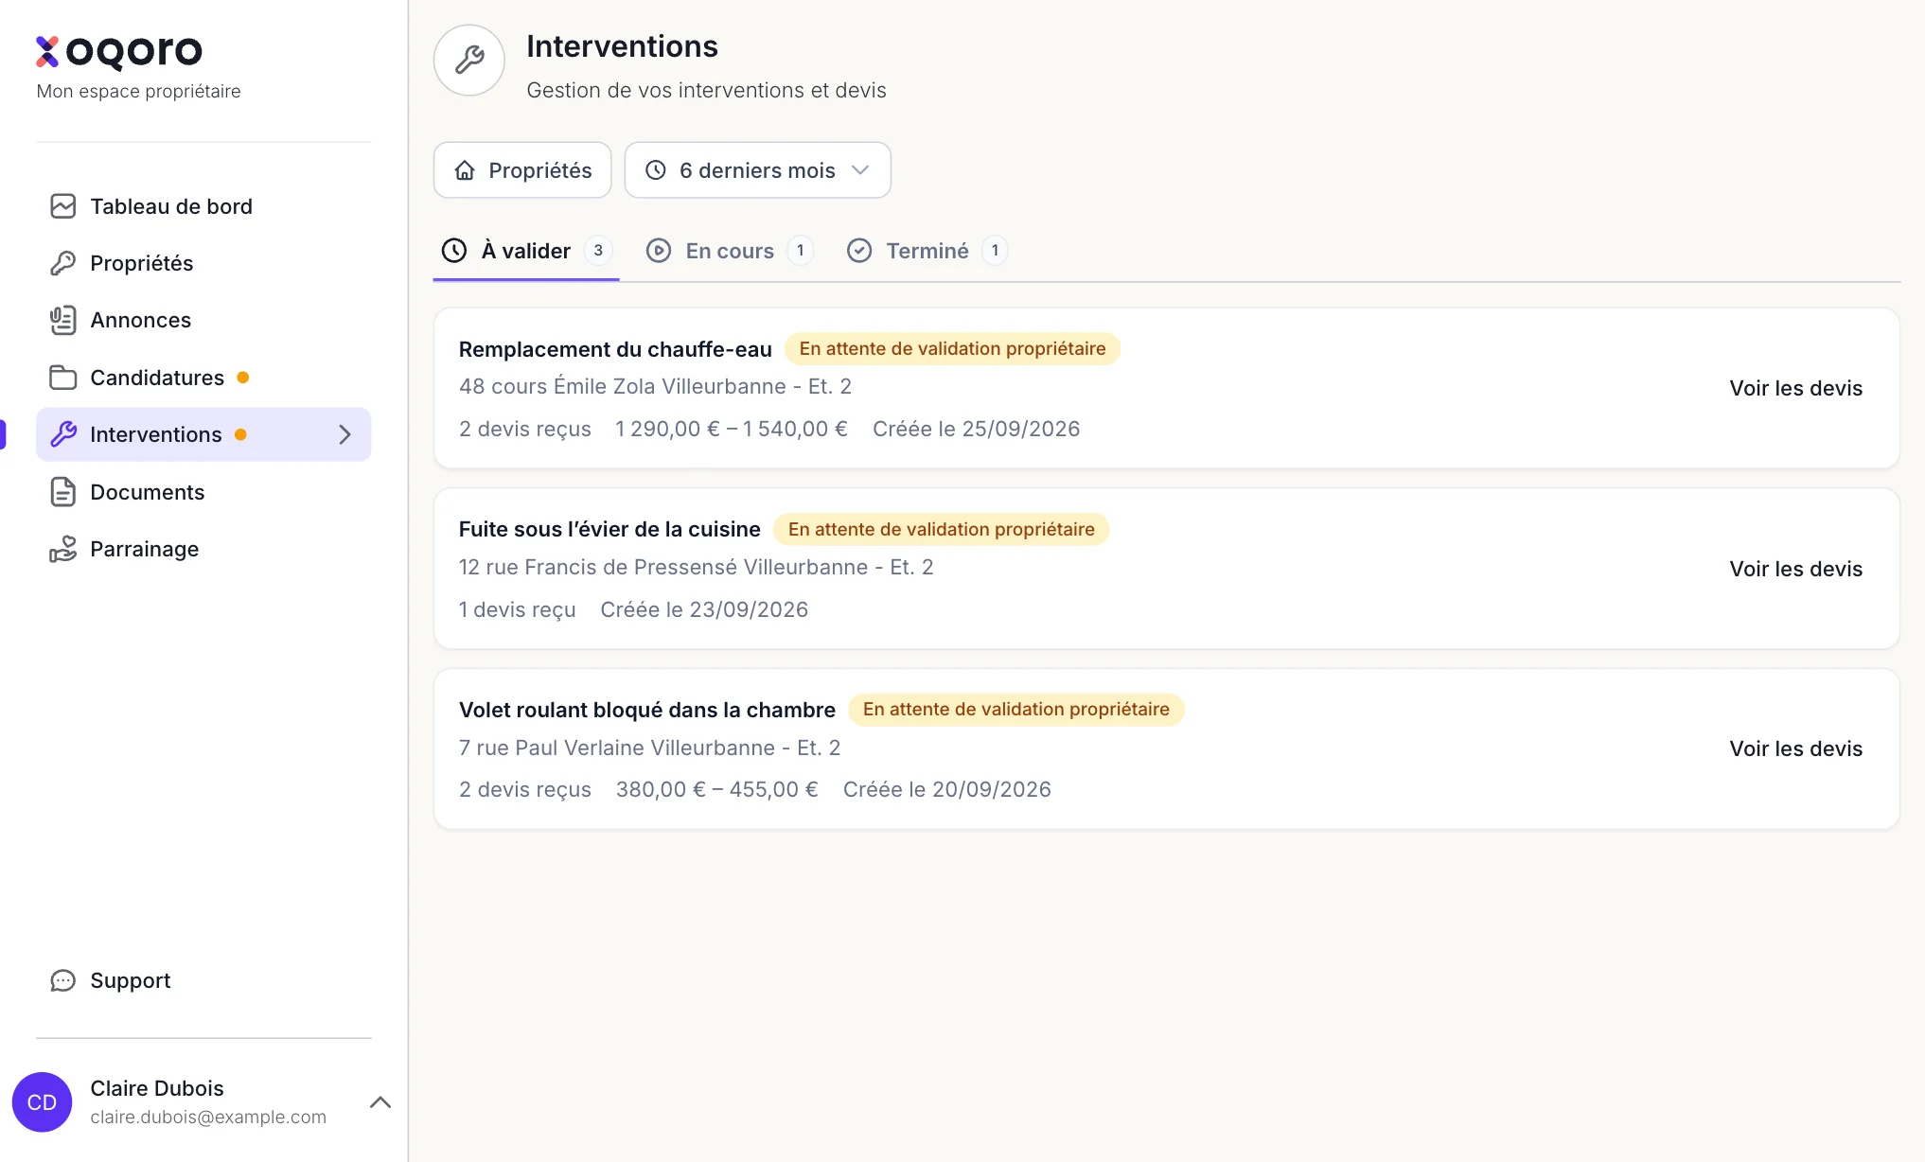Click the Tableau de bord chart icon
Image resolution: width=1925 pixels, height=1162 pixels.
coord(62,206)
